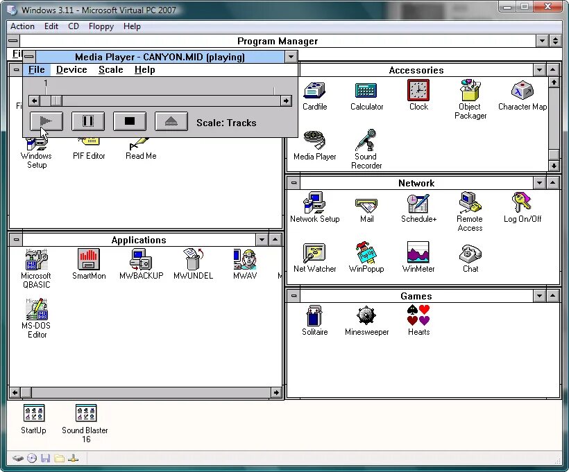The width and height of the screenshot is (569, 472).
Task: Select the Microsoft QBASIC icon
Action: pyautogui.click(x=36, y=259)
